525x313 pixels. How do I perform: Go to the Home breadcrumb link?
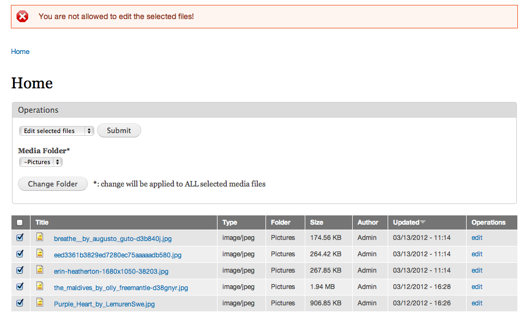pyautogui.click(x=20, y=52)
